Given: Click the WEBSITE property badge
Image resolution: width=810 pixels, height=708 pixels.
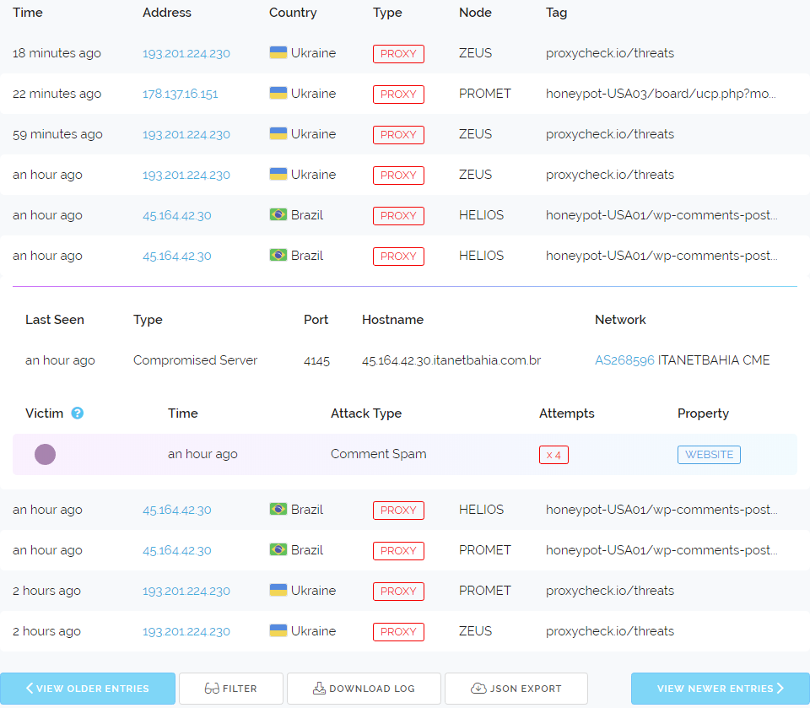Looking at the screenshot, I should click(709, 455).
